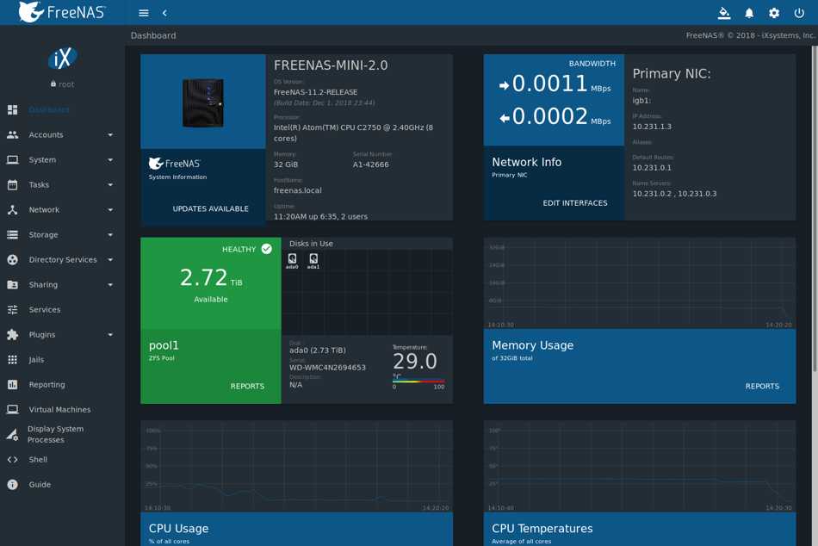Open the settings gear icon

click(x=774, y=13)
